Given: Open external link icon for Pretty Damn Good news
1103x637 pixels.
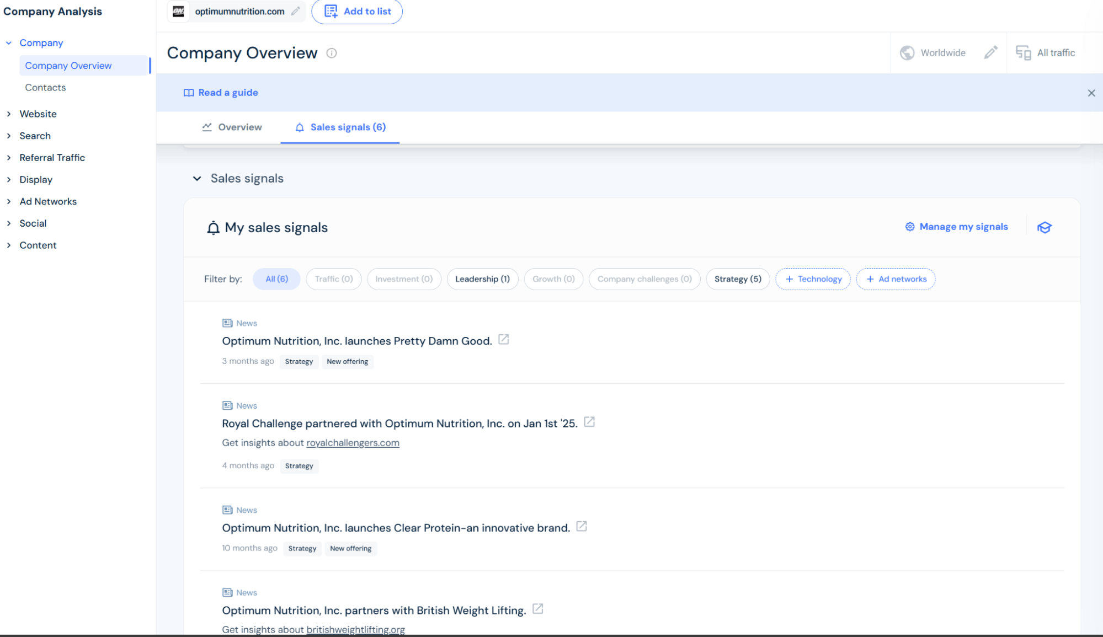Looking at the screenshot, I should 503,340.
